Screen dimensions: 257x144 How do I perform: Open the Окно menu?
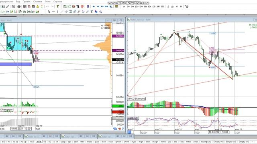click(x=48, y=2)
